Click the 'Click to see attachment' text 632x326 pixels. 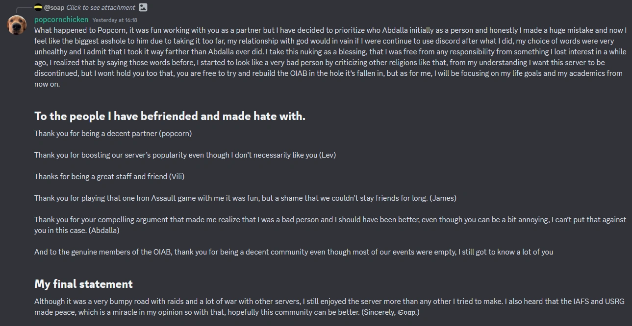[101, 7]
